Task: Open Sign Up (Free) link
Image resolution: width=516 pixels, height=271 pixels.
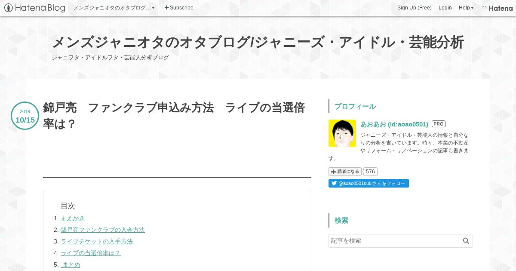Action: pos(415,8)
